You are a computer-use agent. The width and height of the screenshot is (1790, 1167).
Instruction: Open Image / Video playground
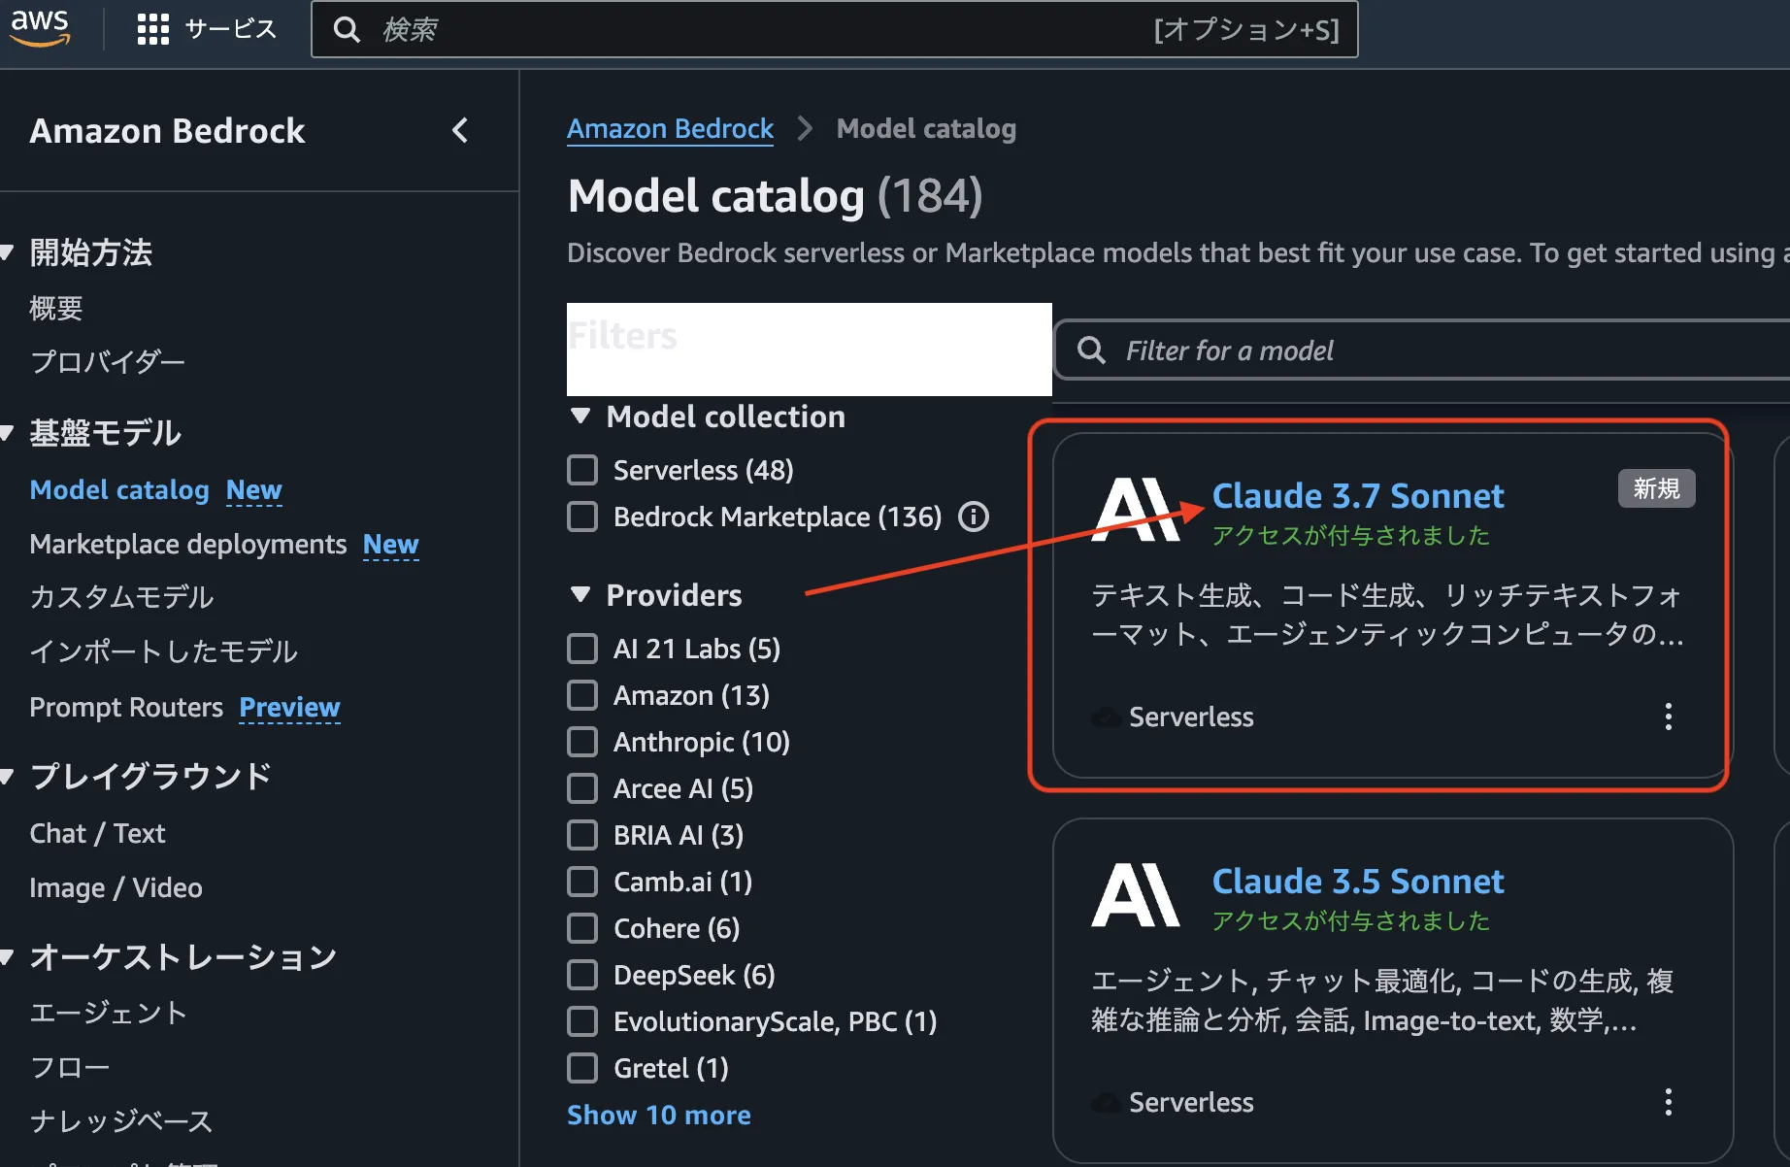(x=116, y=887)
